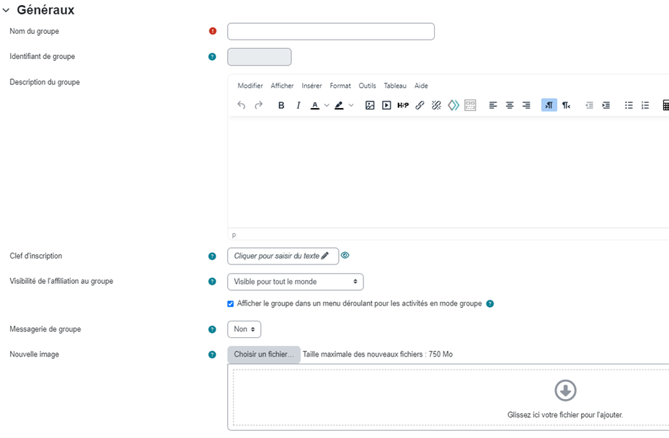Insert an image using the toolbar icon
This screenshot has height=438, width=669.
click(x=370, y=105)
